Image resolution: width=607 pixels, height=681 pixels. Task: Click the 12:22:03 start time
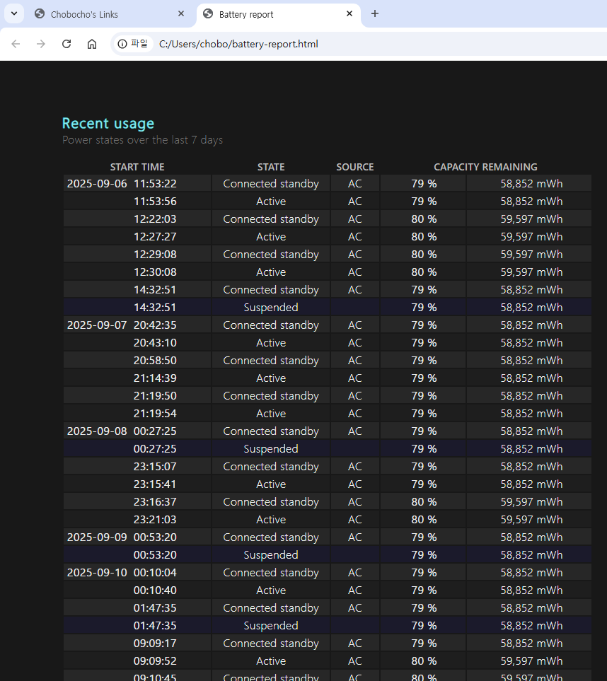click(155, 219)
